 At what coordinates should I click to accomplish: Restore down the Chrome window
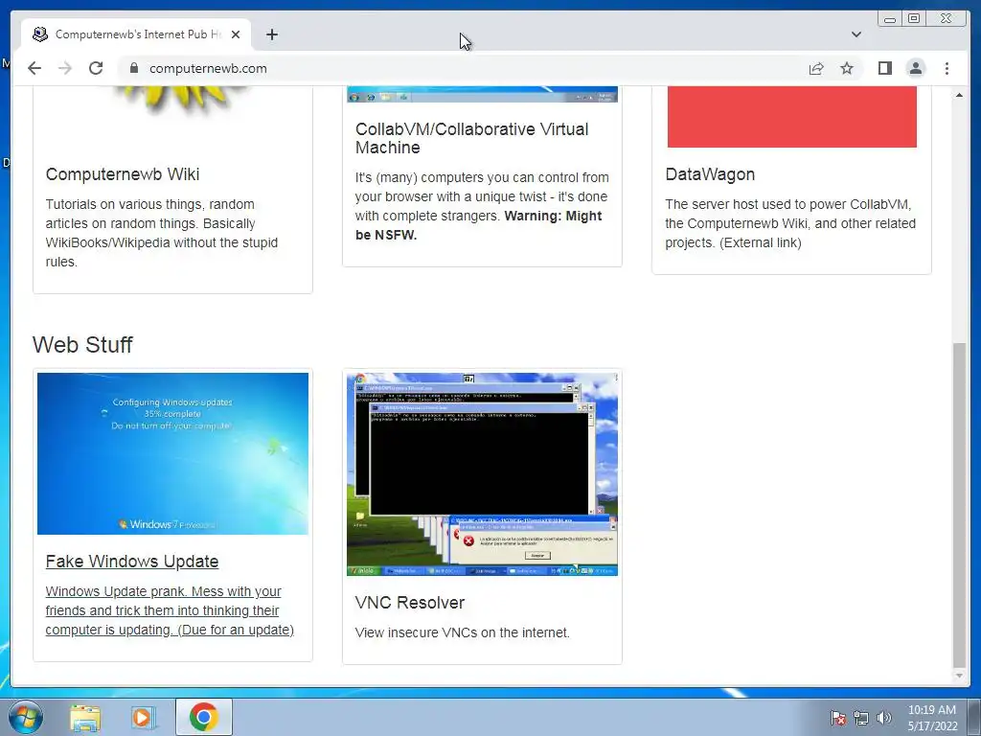[914, 19]
